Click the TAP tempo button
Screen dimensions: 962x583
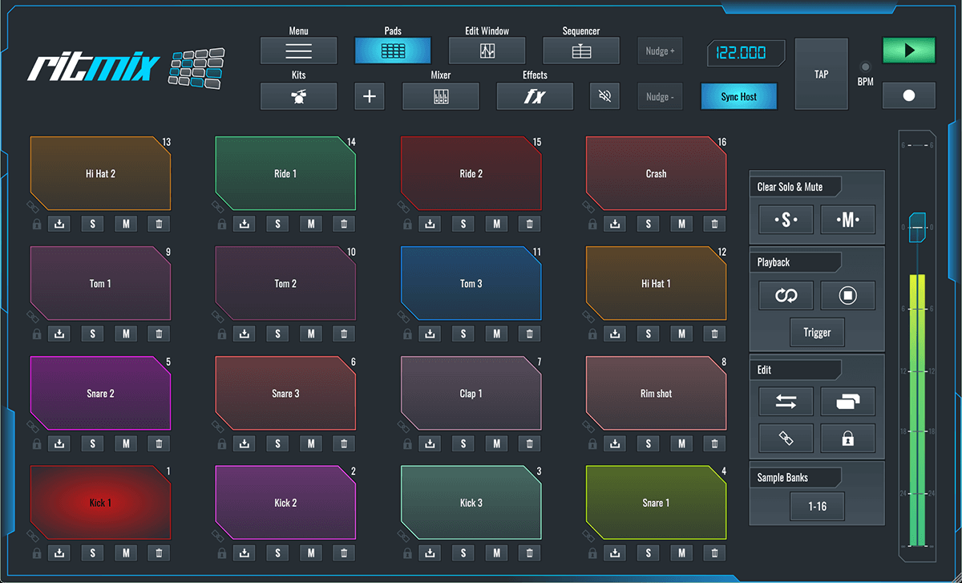click(x=821, y=74)
